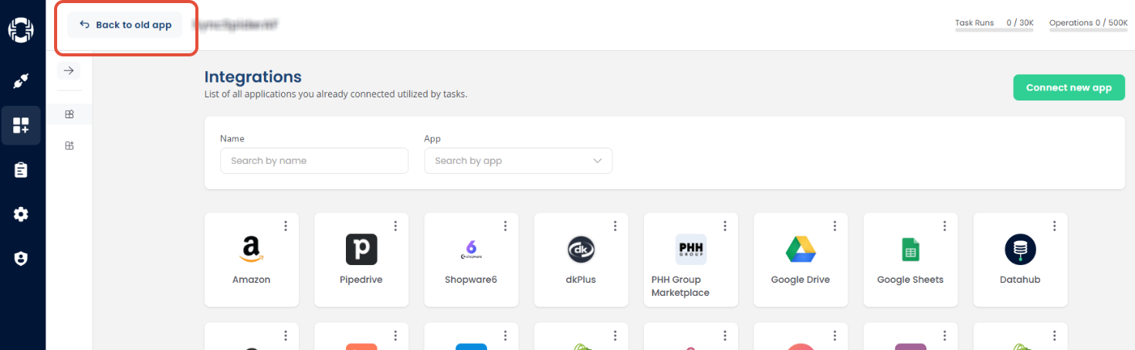This screenshot has width=1135, height=350.
Task: Click the Task Runs 0 / 30K text
Action: click(x=994, y=22)
